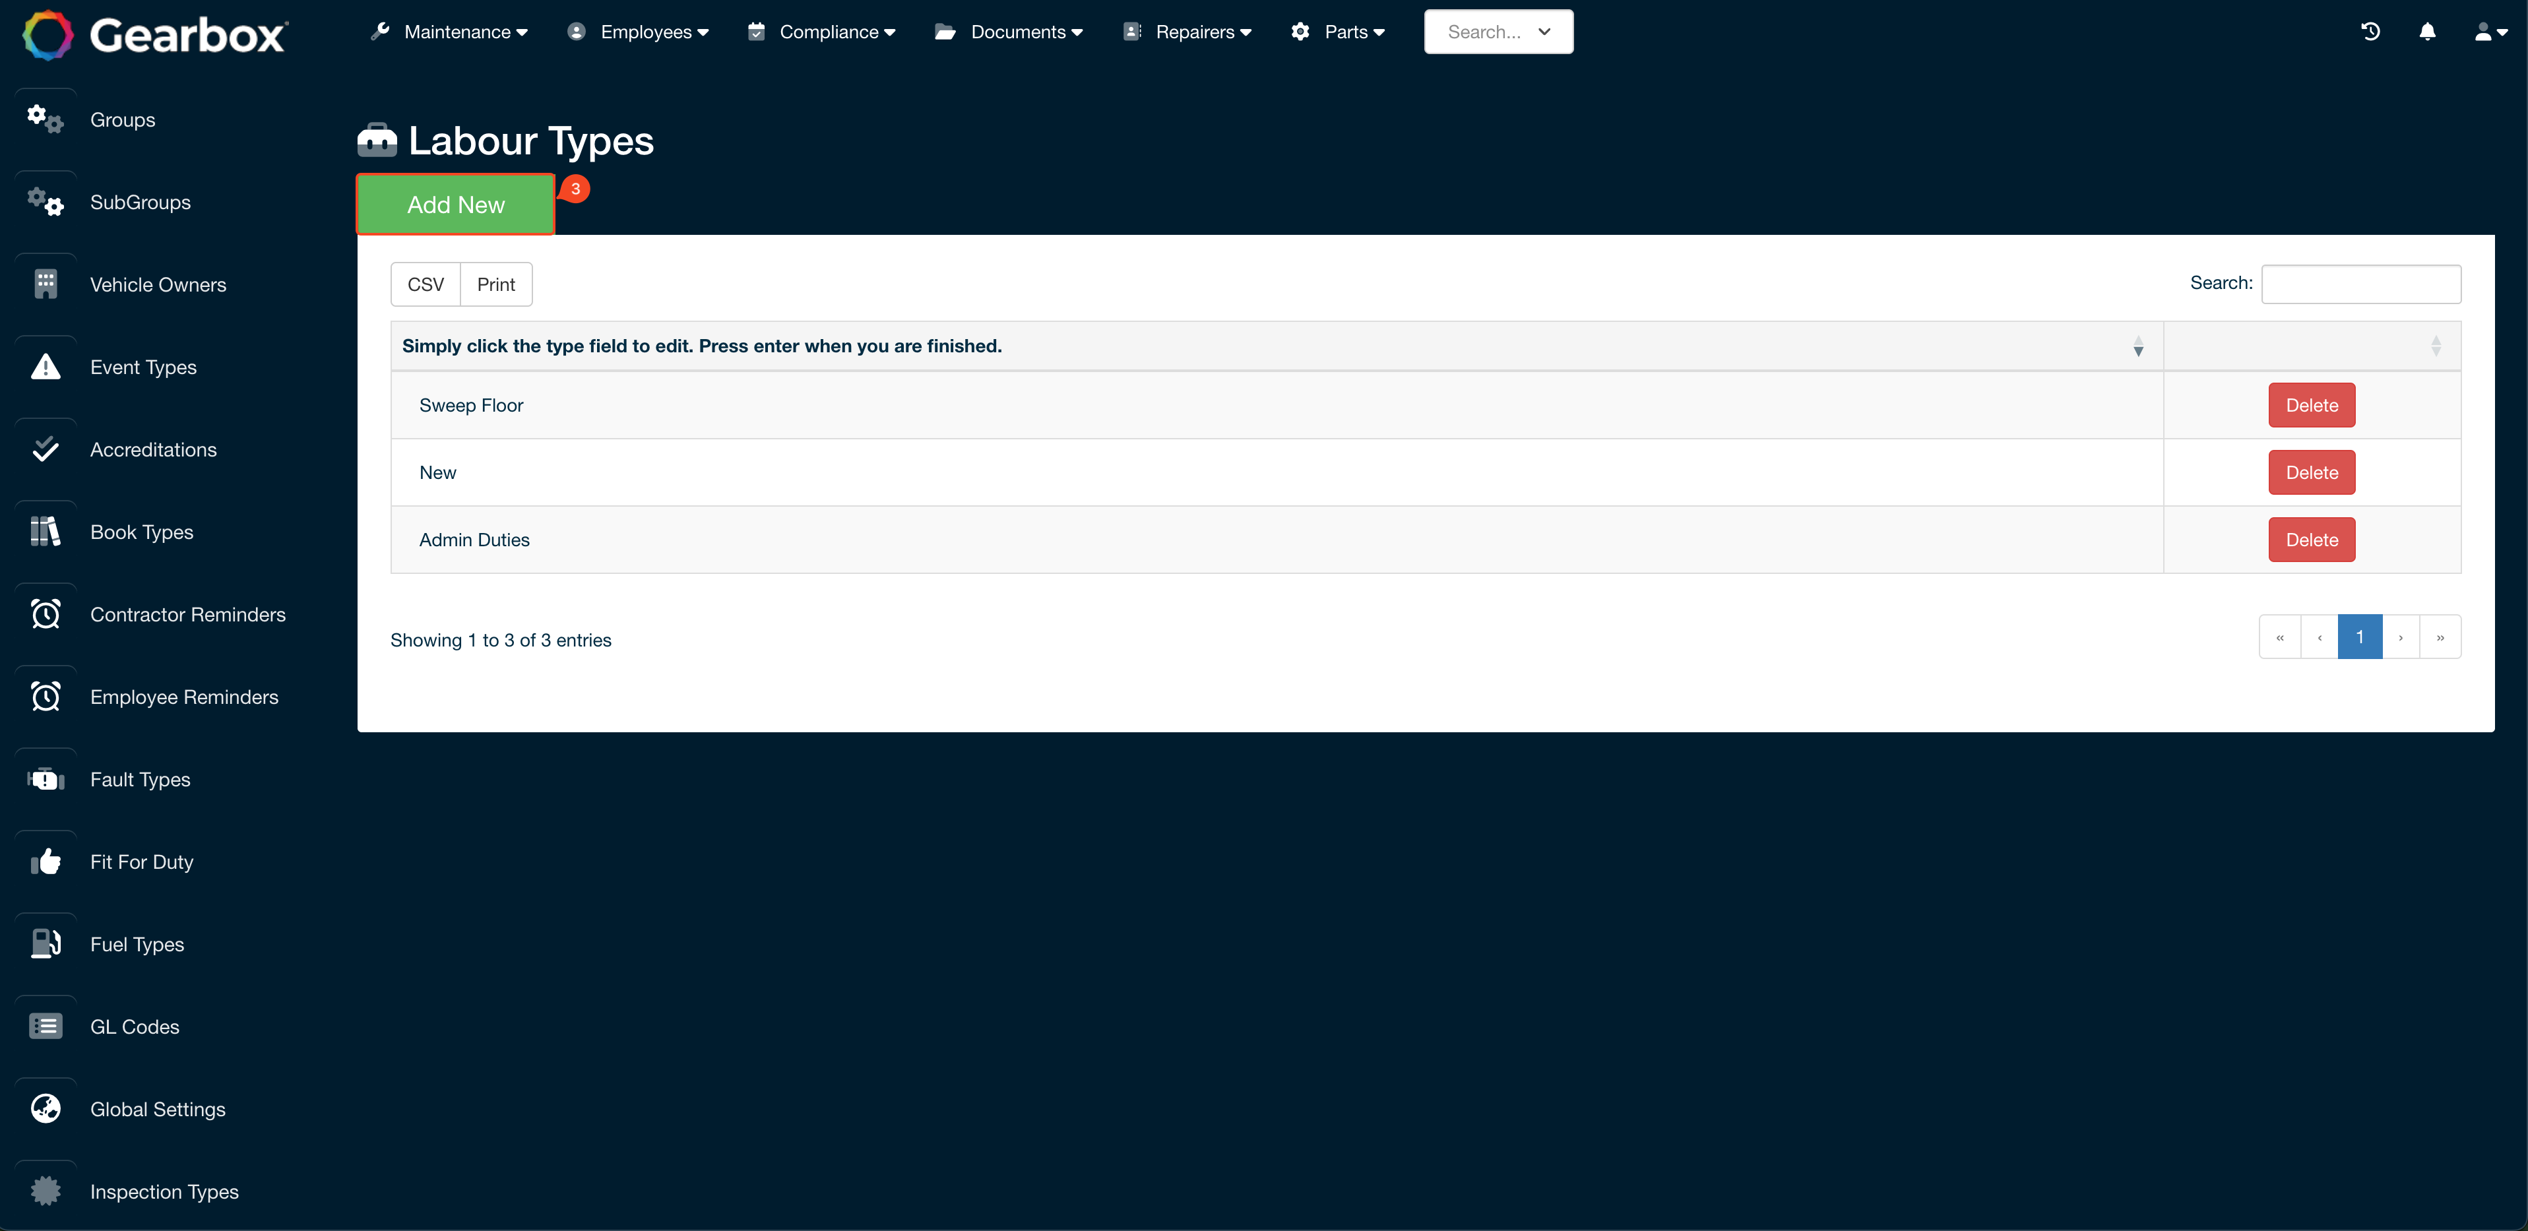Screen dimensions: 2528x1231
Task: Open Accreditations sidebar entry
Action: (153, 449)
